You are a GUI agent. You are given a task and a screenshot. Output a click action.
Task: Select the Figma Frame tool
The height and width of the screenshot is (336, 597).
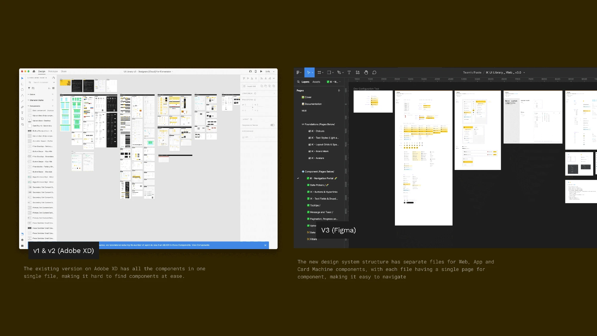tap(319, 73)
